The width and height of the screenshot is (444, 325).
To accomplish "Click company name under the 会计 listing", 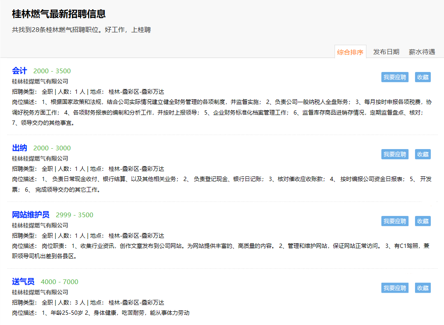I will point(40,81).
